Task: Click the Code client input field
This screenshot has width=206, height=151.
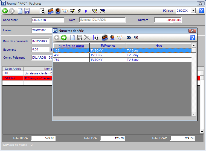Action: tap(48, 20)
